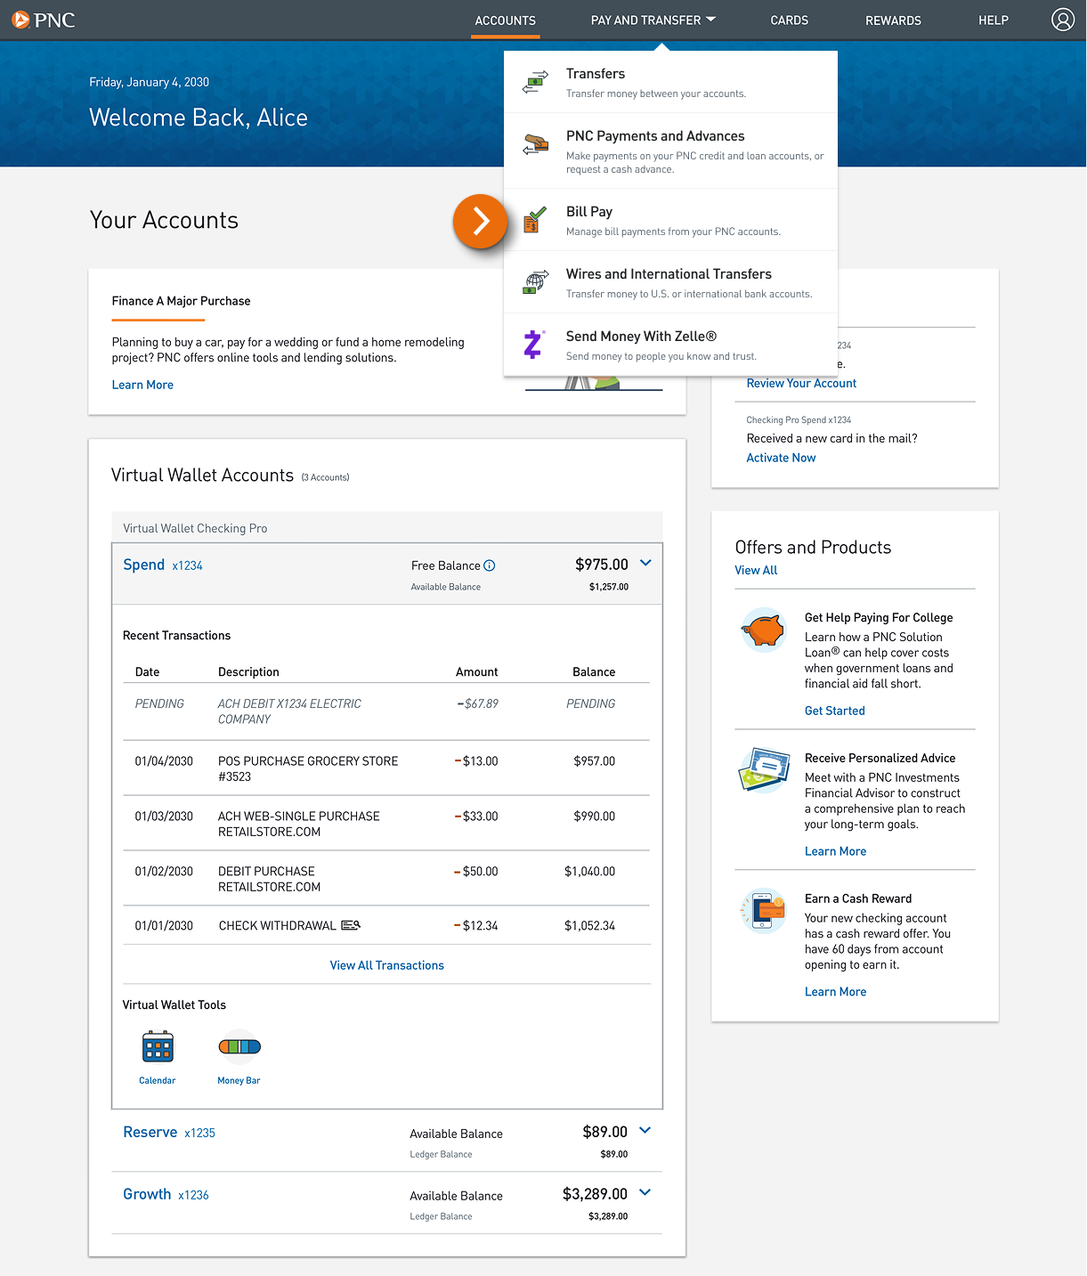The width and height of the screenshot is (1087, 1276).
Task: Click the PNC logo in the header
Action: (43, 19)
